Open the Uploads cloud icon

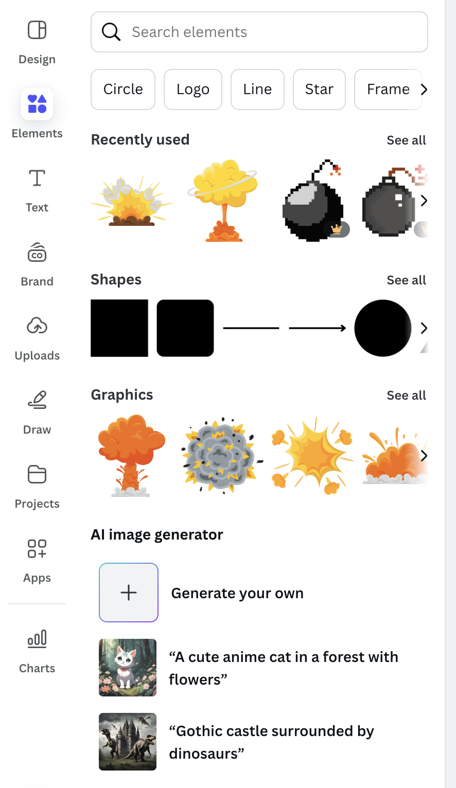click(x=37, y=326)
